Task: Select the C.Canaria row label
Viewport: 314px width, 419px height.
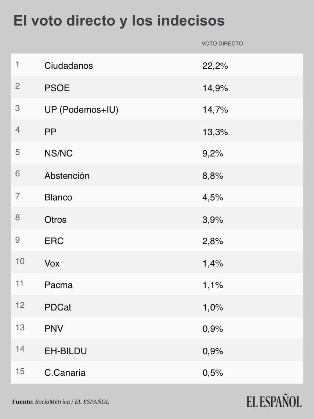Action: (x=65, y=373)
